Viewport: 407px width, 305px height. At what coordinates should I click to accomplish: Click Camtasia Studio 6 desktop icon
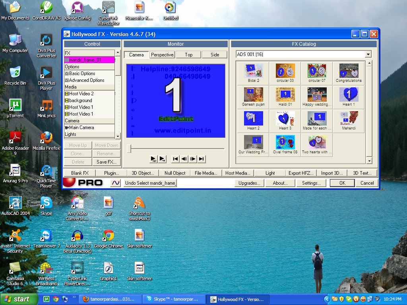coord(15,274)
